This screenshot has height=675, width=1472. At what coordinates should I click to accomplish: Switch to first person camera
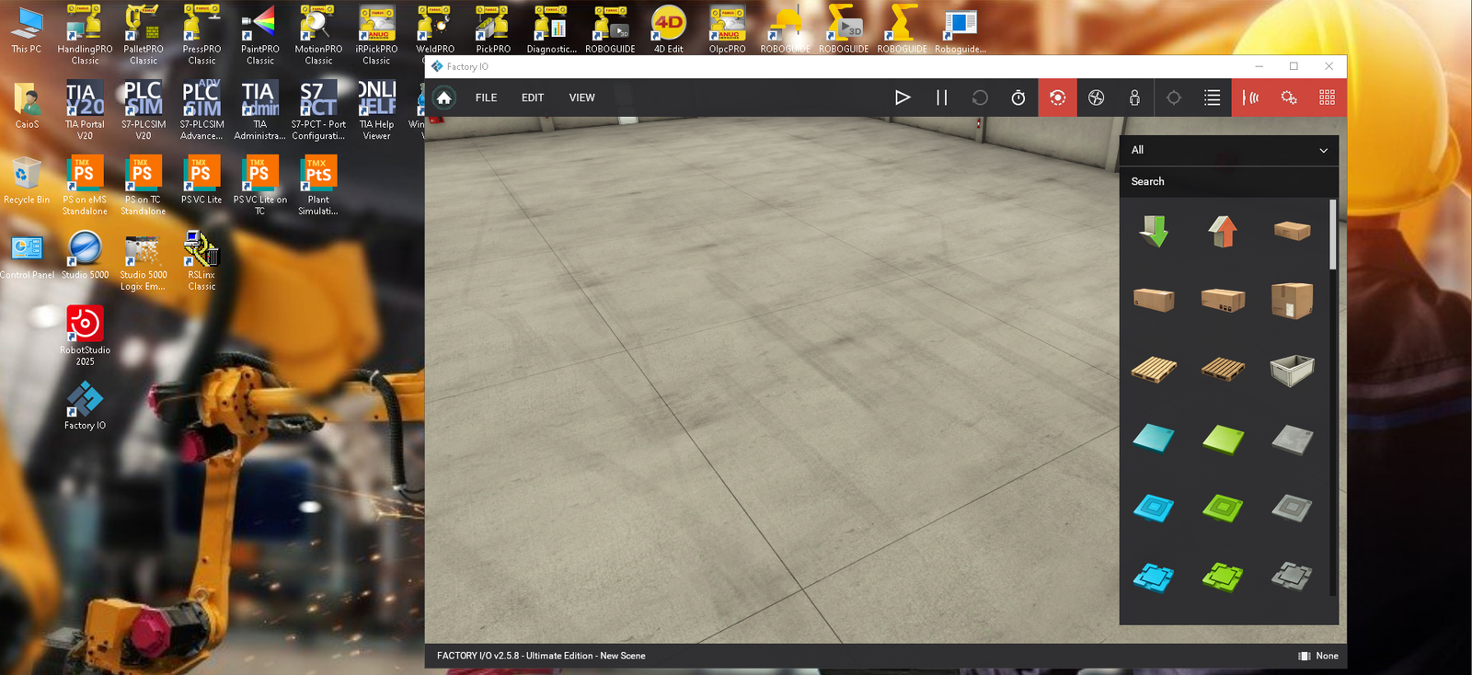(1134, 97)
